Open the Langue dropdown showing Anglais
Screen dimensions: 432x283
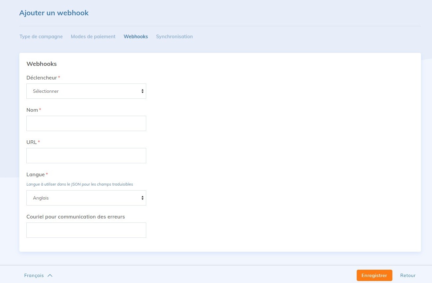[x=86, y=198]
